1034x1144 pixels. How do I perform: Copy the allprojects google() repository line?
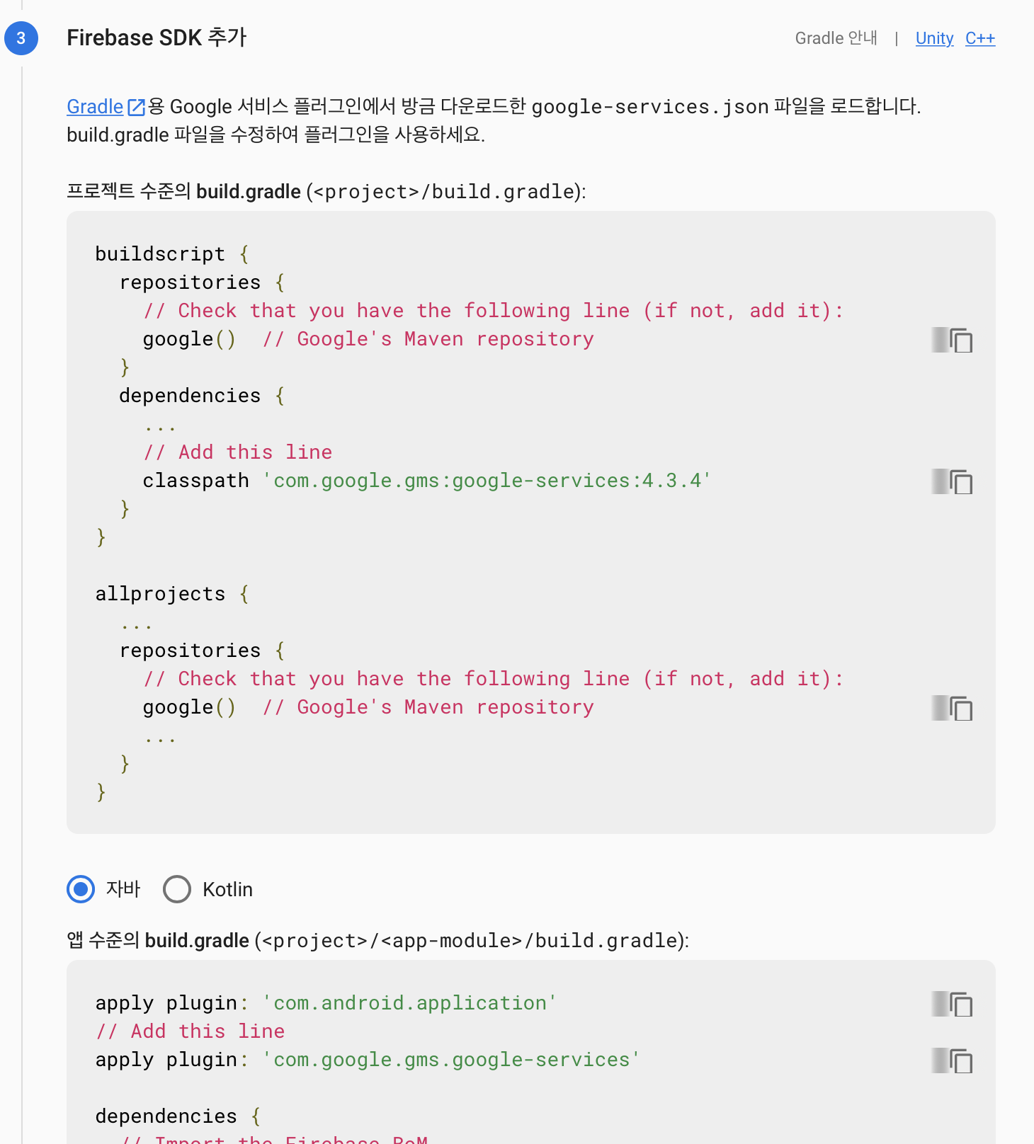(961, 709)
